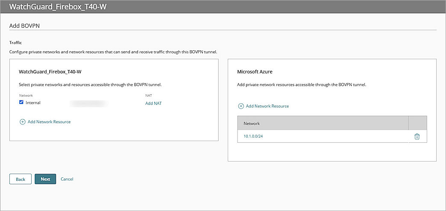Image resolution: width=446 pixels, height=211 pixels.
Task: Go back to the previous step
Action: click(x=21, y=179)
